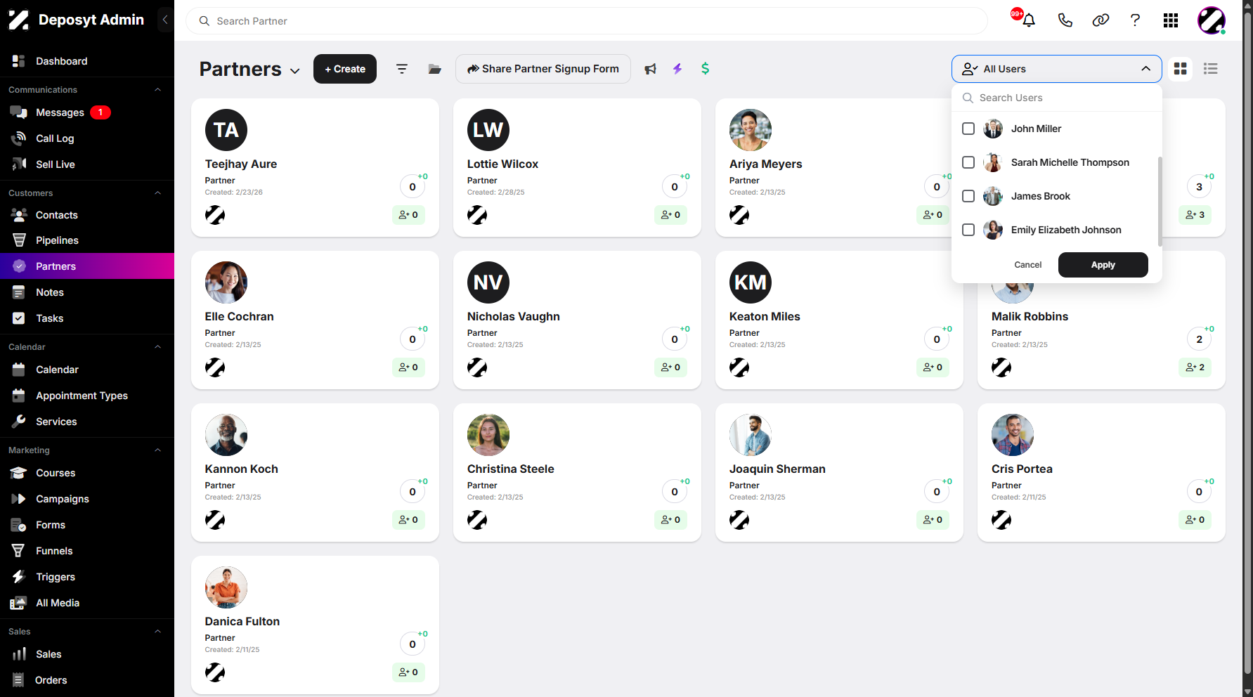Open the folder icon in toolbar
This screenshot has width=1253, height=697.
point(435,69)
